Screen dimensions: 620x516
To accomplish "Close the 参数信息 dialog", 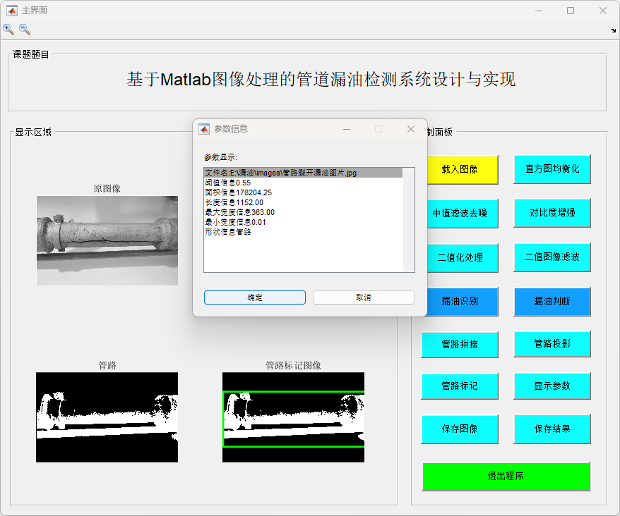I will coord(411,129).
